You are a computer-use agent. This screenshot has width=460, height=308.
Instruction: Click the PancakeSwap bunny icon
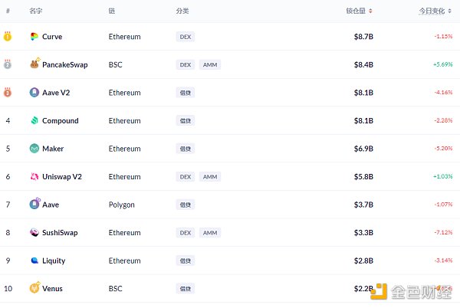pos(34,64)
